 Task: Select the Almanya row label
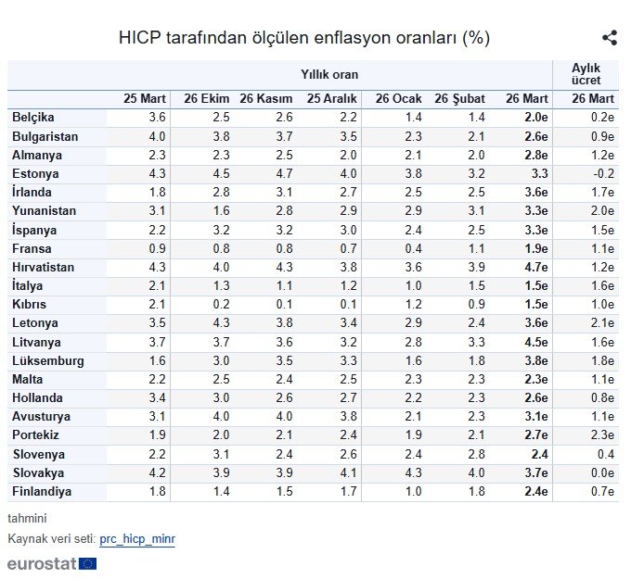pyautogui.click(x=37, y=155)
